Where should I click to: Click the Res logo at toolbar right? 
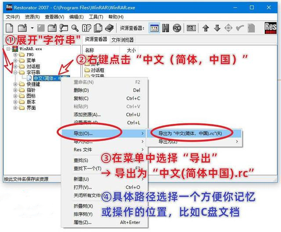pos(270,28)
